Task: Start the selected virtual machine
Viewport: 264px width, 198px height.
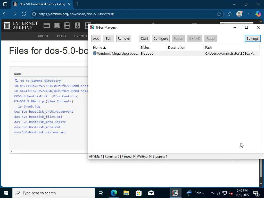Action: 144,38
